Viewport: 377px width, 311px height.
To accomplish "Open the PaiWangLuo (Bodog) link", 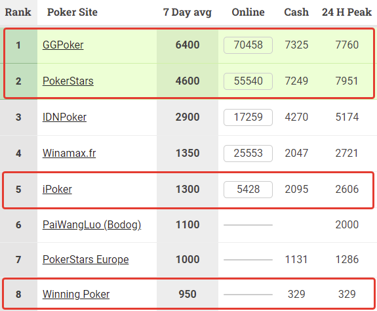I will (x=92, y=225).
